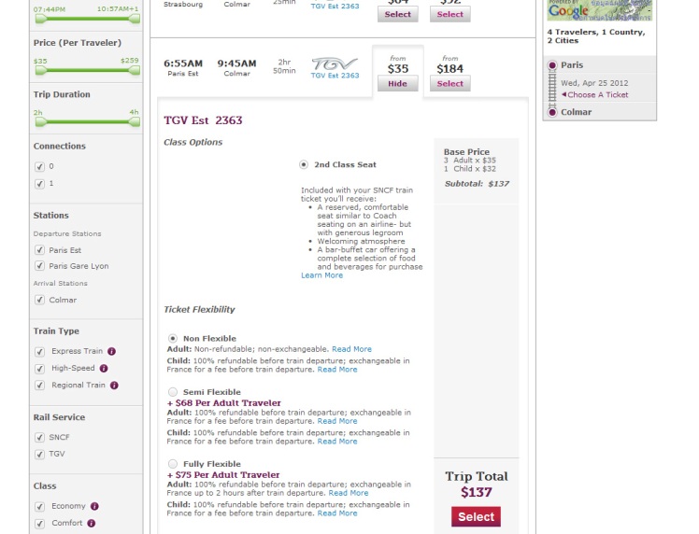Choose Fully Flexible ticket option
The image size is (699, 534).
tap(173, 464)
